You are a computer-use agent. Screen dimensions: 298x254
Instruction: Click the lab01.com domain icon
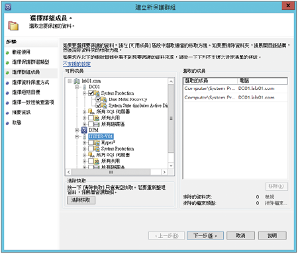click(77, 81)
